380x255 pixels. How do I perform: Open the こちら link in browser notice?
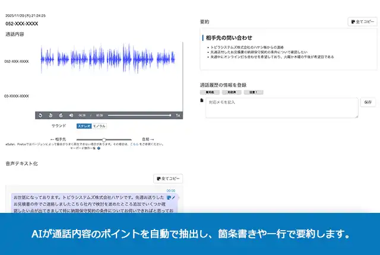(x=135, y=144)
